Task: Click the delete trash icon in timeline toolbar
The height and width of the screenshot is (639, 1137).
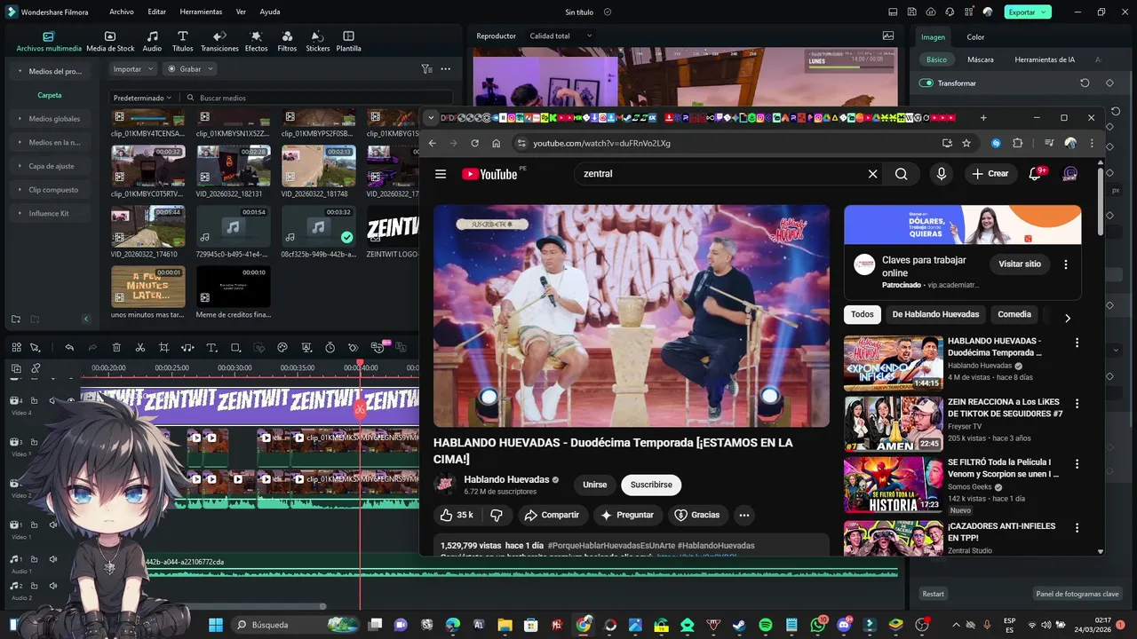Action: pyautogui.click(x=116, y=347)
